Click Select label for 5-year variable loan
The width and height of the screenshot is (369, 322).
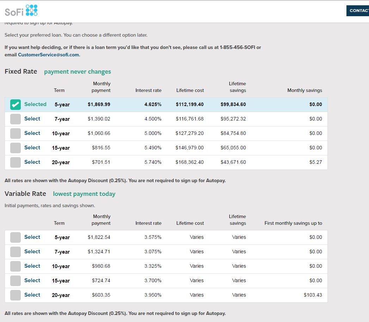tap(32, 237)
